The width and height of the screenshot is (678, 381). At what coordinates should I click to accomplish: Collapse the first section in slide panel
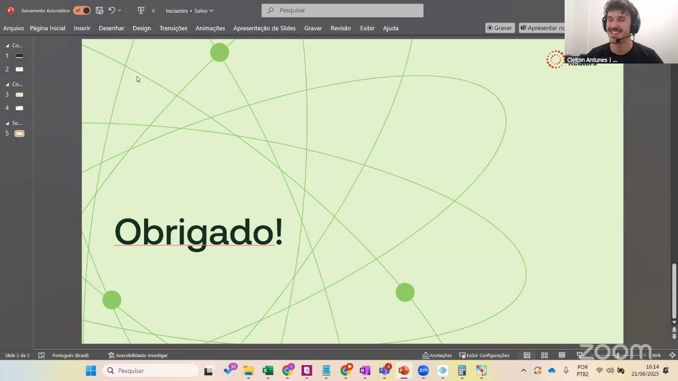coord(7,46)
